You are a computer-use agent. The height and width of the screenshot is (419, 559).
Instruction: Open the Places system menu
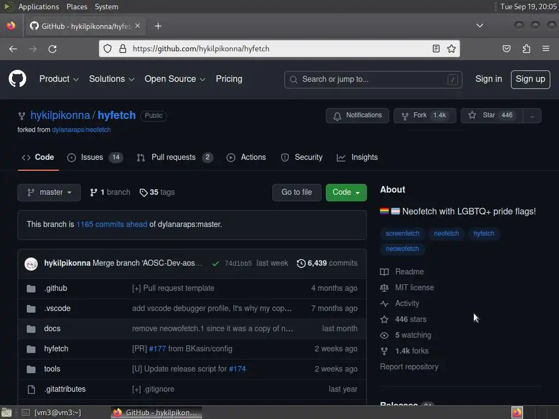tap(76, 7)
